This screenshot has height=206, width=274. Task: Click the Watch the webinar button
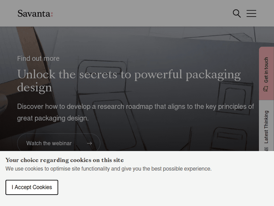58,143
